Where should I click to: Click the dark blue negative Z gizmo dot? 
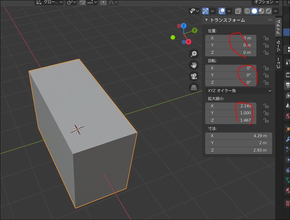tap(184, 42)
